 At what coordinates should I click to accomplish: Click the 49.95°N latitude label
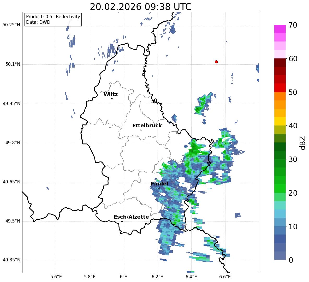(11, 104)
